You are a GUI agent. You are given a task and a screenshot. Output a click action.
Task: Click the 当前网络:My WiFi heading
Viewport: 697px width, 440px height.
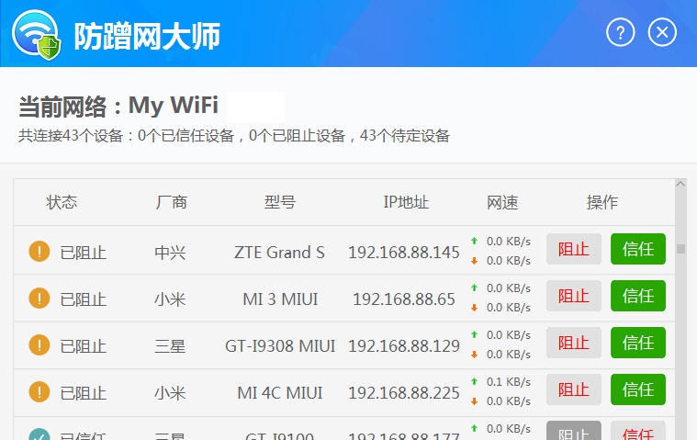(118, 106)
